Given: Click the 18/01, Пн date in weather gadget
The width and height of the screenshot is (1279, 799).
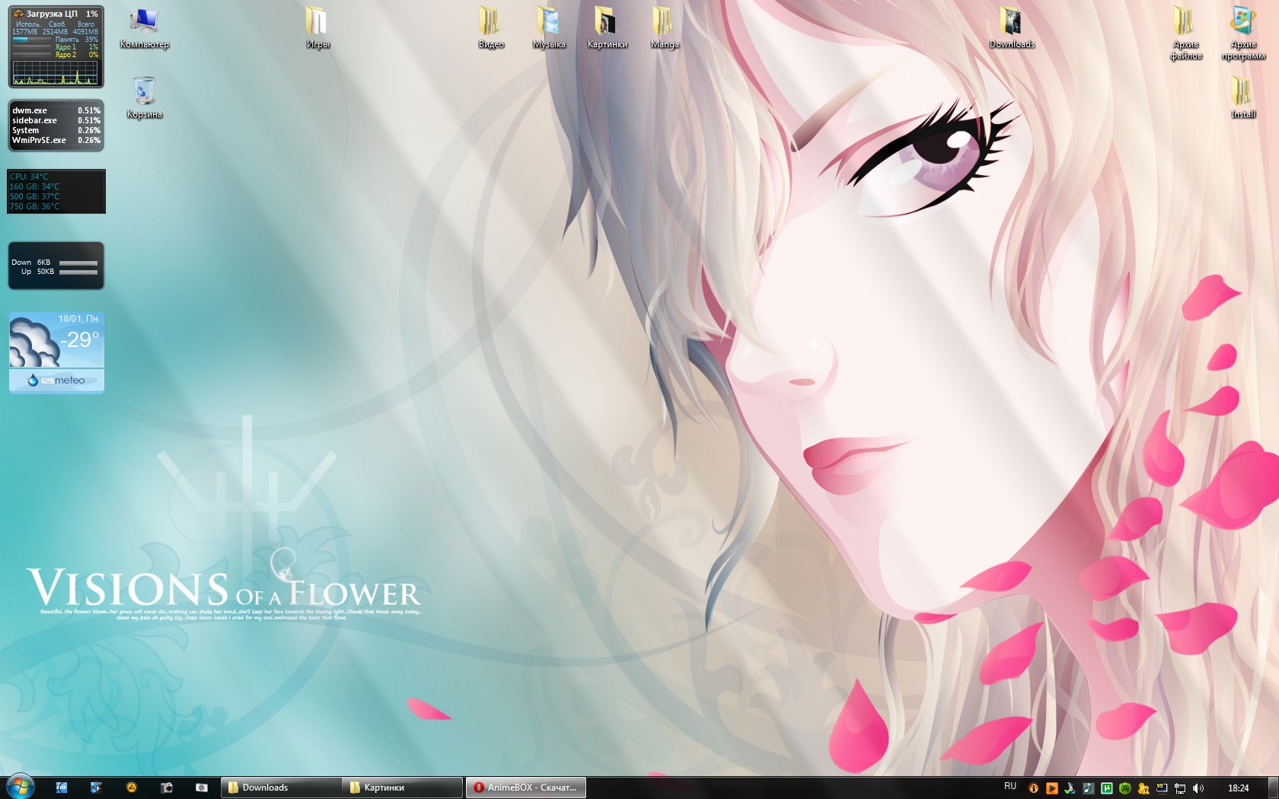Looking at the screenshot, I should [x=78, y=319].
